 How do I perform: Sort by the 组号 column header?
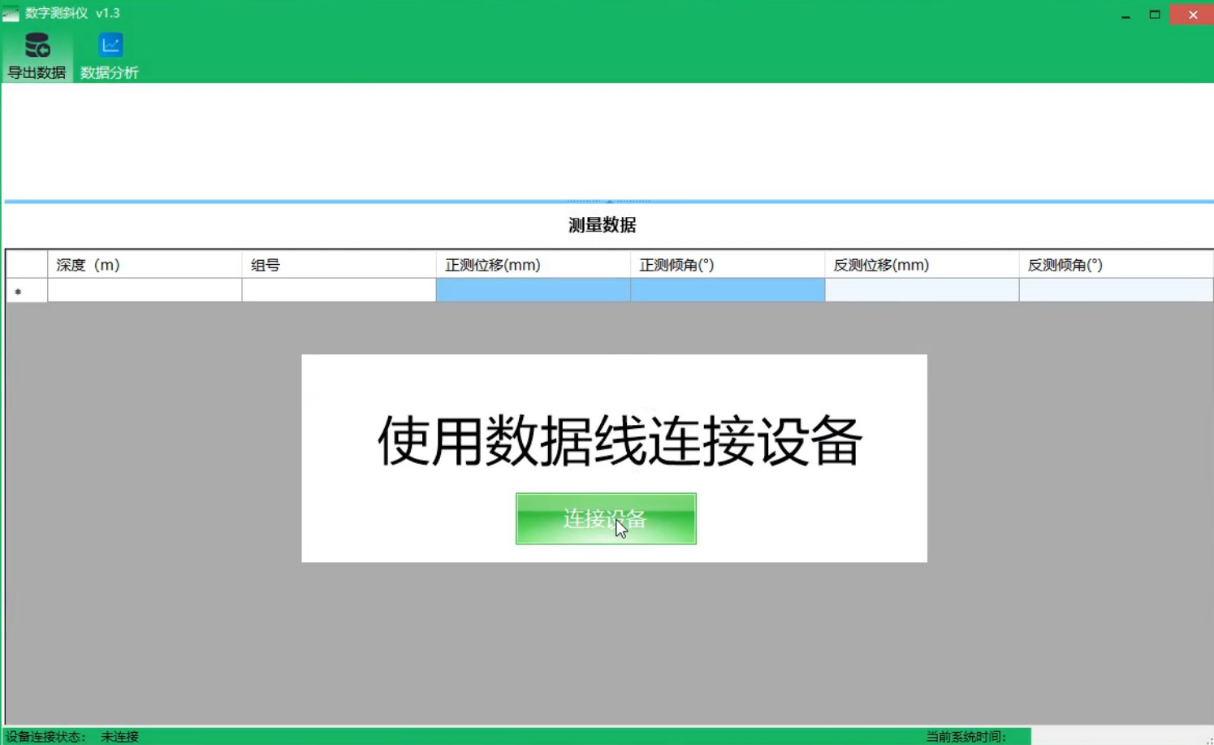pyautogui.click(x=339, y=265)
